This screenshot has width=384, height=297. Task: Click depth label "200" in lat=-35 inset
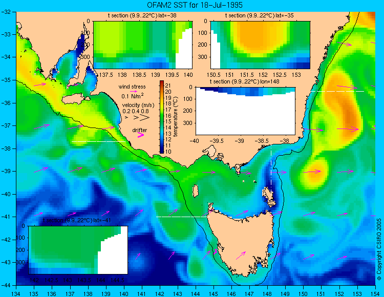click(203, 45)
